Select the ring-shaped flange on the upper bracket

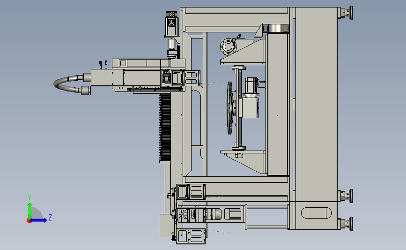(228, 47)
